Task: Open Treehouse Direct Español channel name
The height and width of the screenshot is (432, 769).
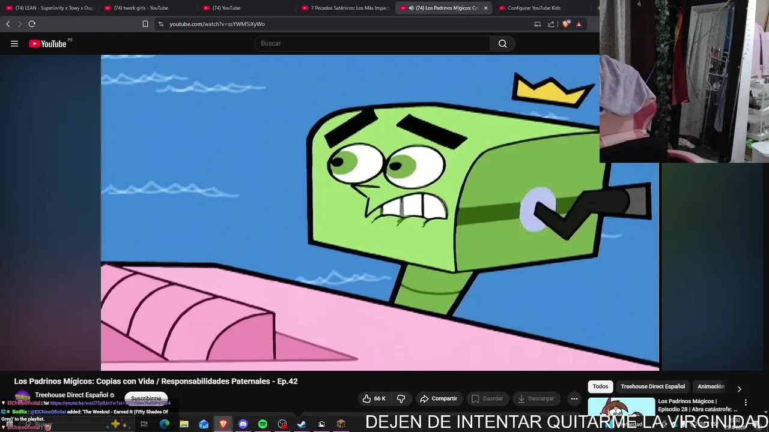Action: (x=71, y=395)
